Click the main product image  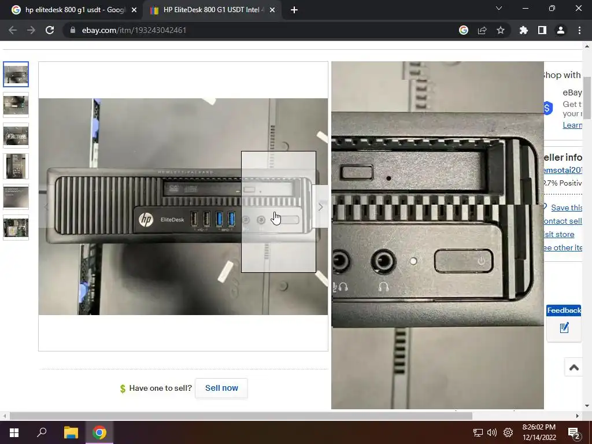(x=183, y=206)
